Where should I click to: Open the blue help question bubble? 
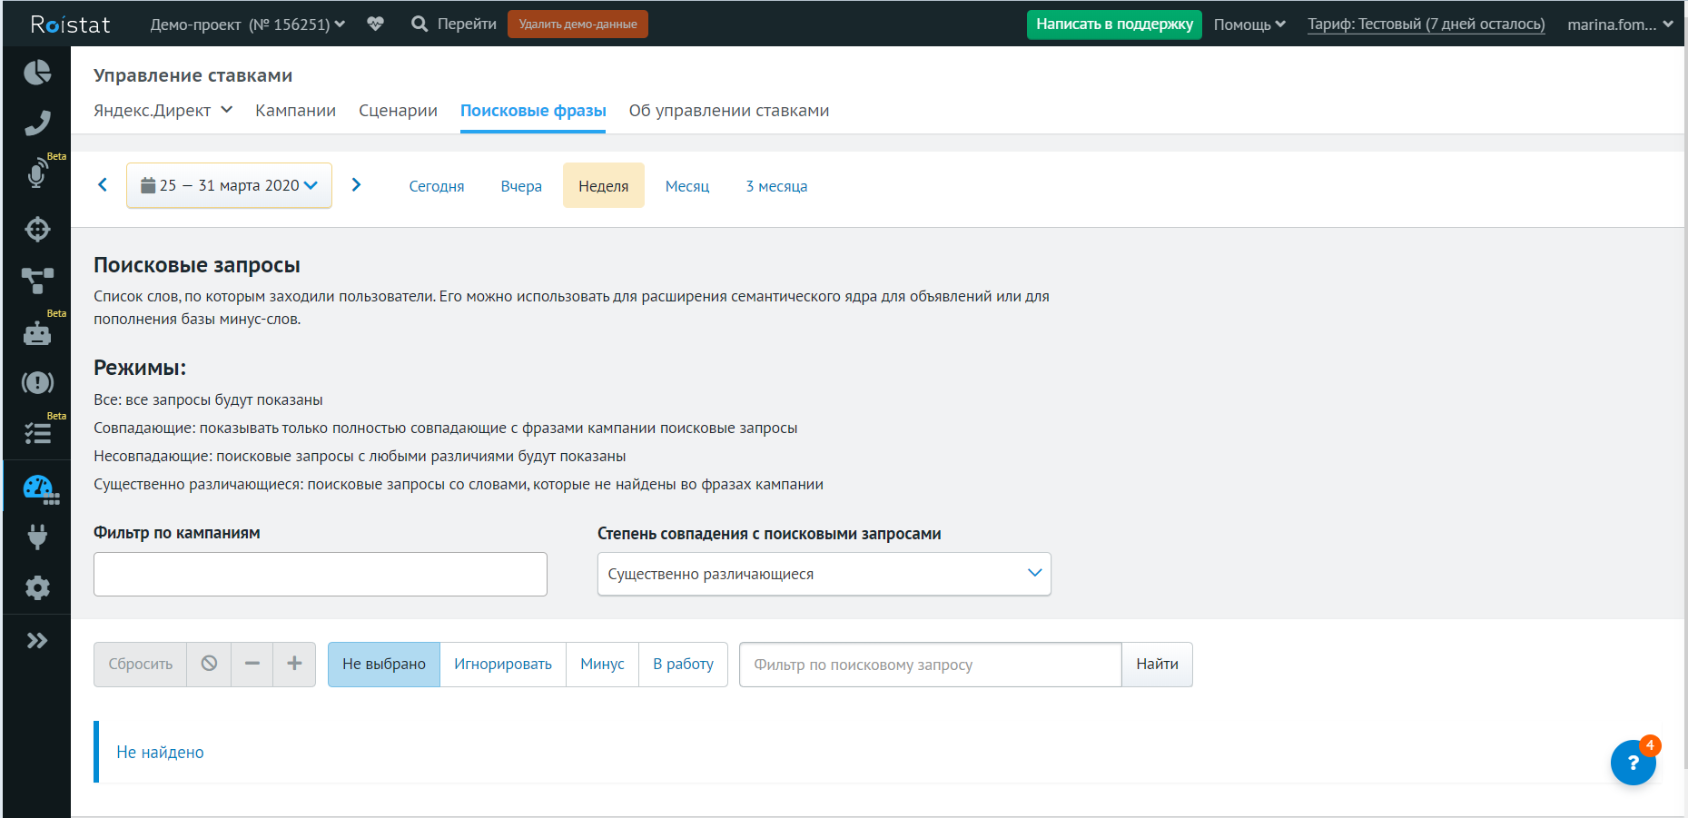click(1632, 763)
